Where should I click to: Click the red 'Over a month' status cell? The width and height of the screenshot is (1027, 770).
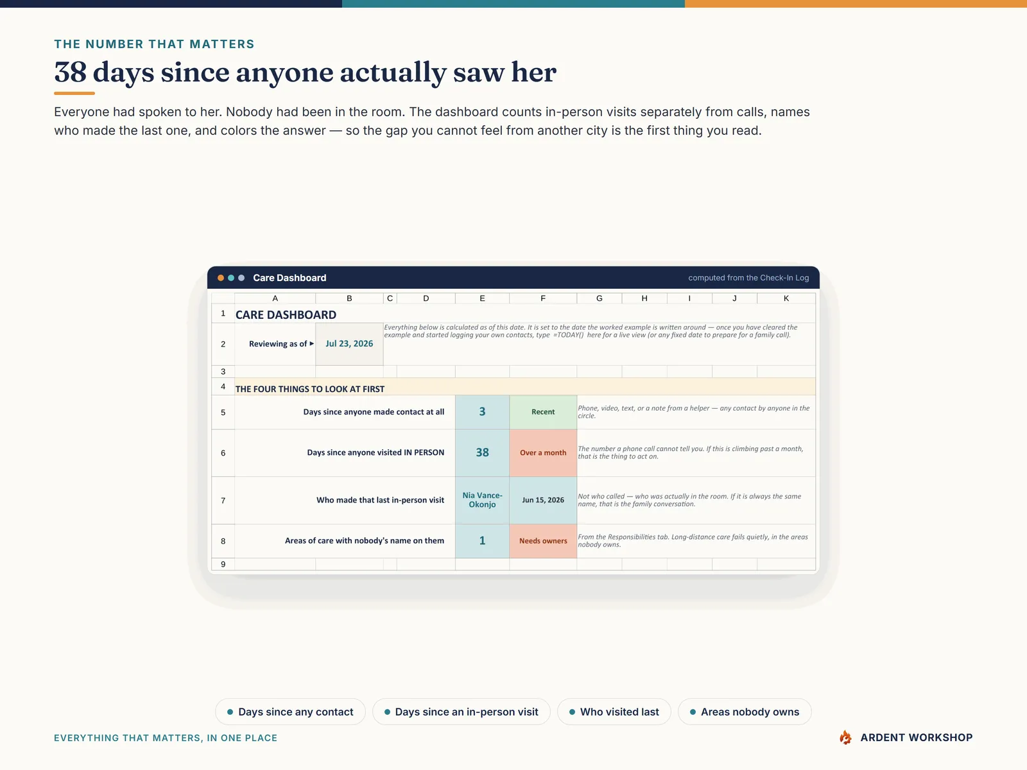pos(543,452)
